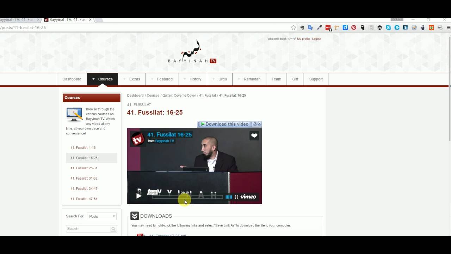This screenshot has width=451, height=254.
Task: Expand the Featured menu
Action: (x=162, y=79)
